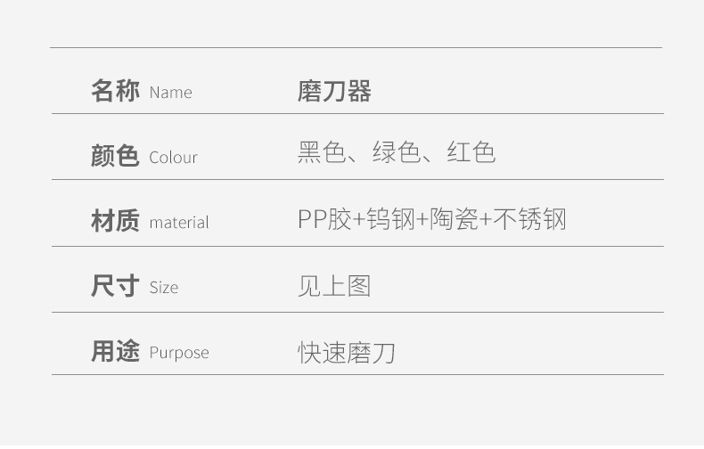Click the 见上图 size value
This screenshot has width=704, height=449.
333,286
